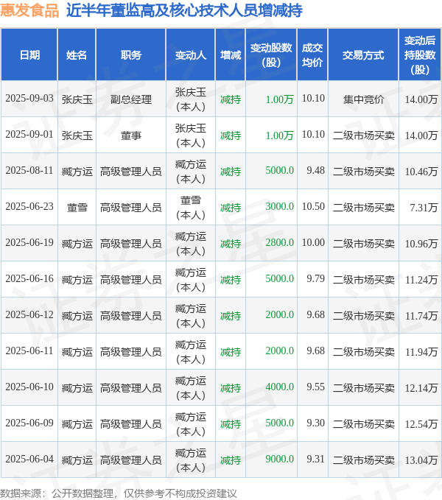The width and height of the screenshot is (442, 500).
Task: Select the date cell 2025-06-11
Action: [x=29, y=351]
